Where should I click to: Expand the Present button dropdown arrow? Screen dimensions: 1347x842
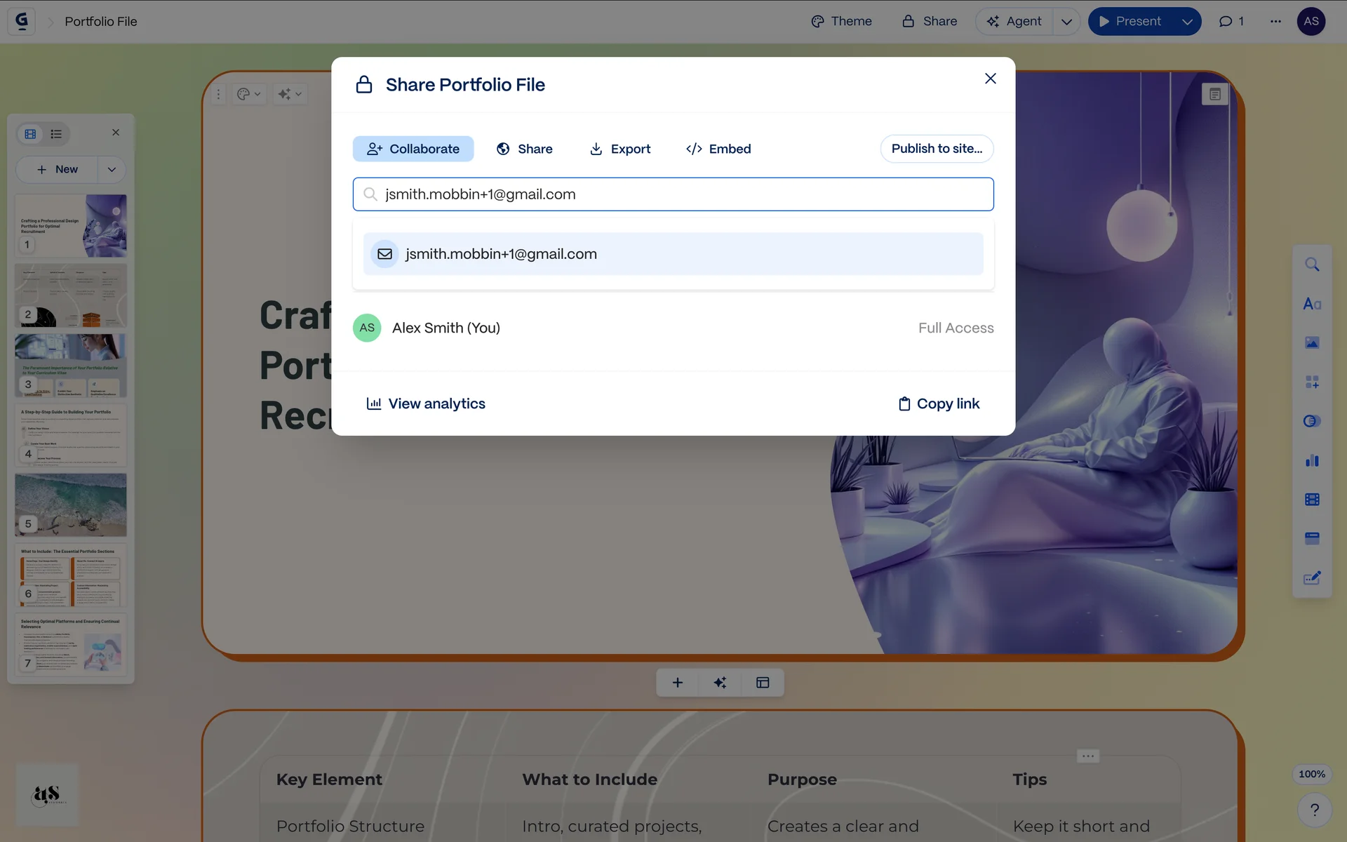(1187, 21)
